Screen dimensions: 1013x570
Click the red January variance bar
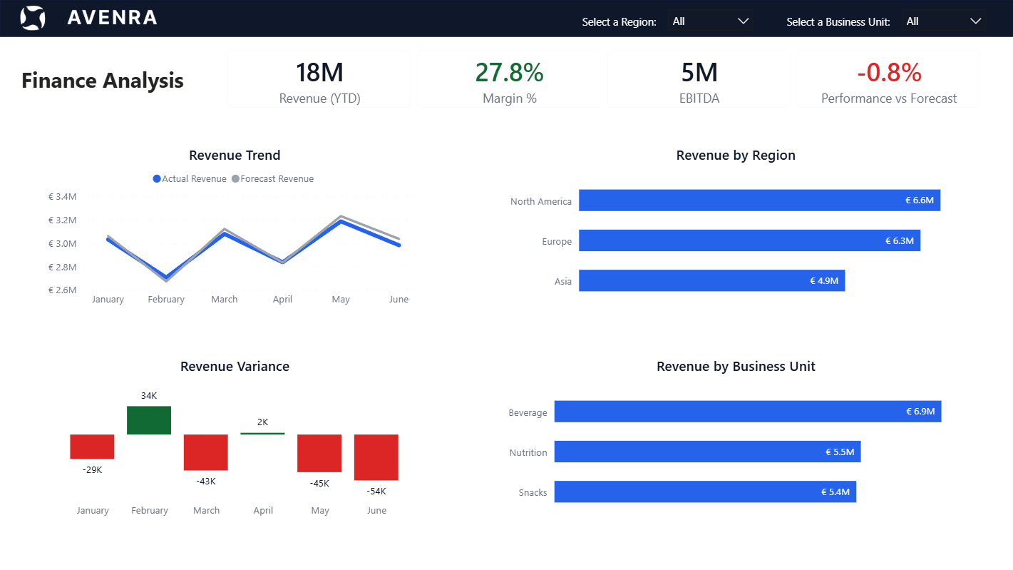pyautogui.click(x=92, y=447)
